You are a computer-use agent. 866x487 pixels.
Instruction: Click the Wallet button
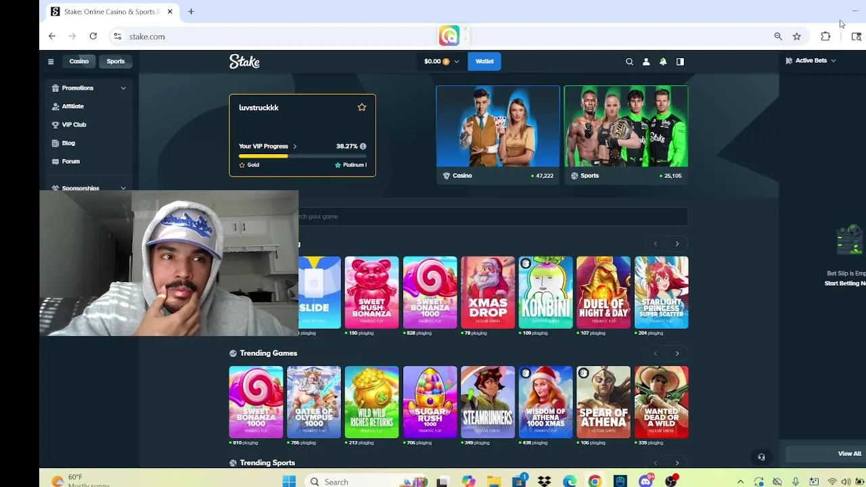coord(484,62)
